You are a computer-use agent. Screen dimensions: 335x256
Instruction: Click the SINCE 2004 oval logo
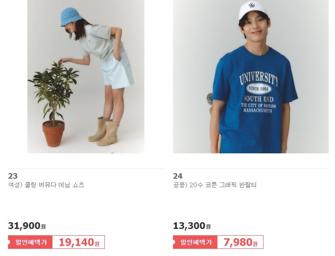[x=258, y=89]
